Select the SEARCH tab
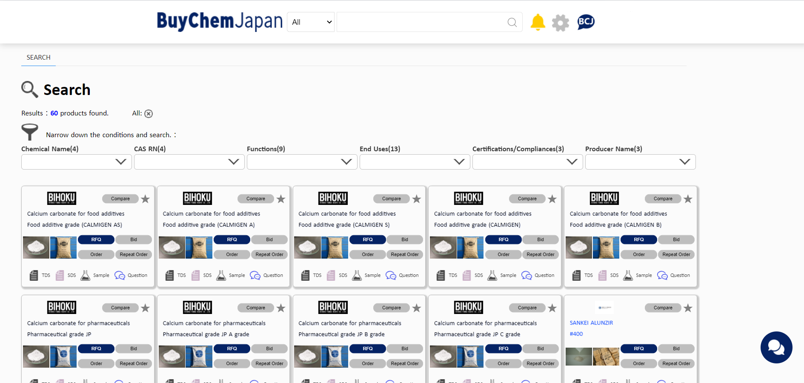Image resolution: width=804 pixels, height=383 pixels. click(38, 58)
